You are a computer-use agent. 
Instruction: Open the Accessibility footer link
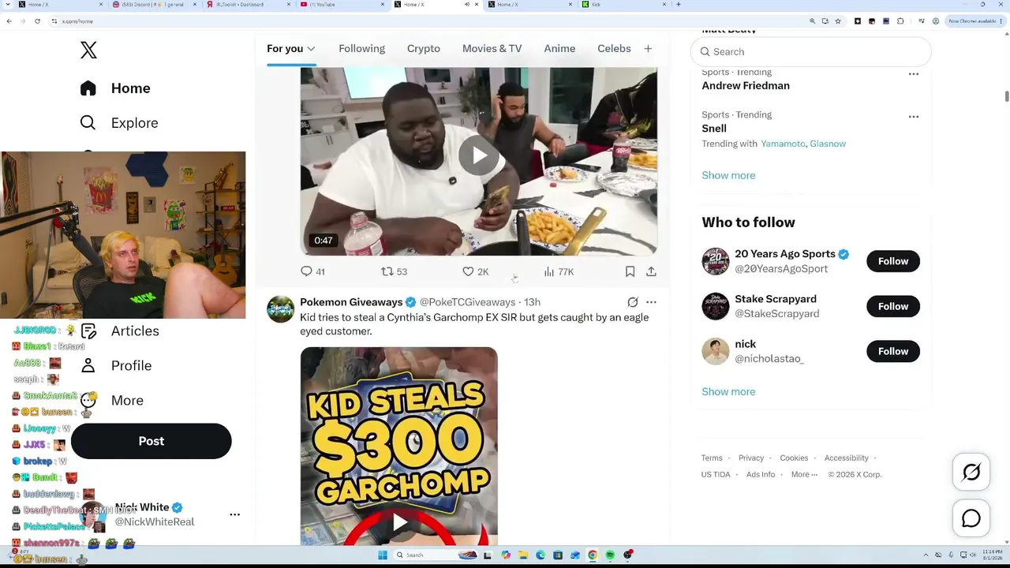point(847,458)
